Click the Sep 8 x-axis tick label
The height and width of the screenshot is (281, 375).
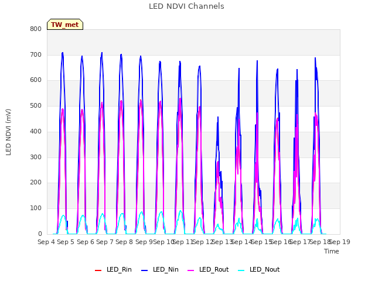(x=124, y=242)
